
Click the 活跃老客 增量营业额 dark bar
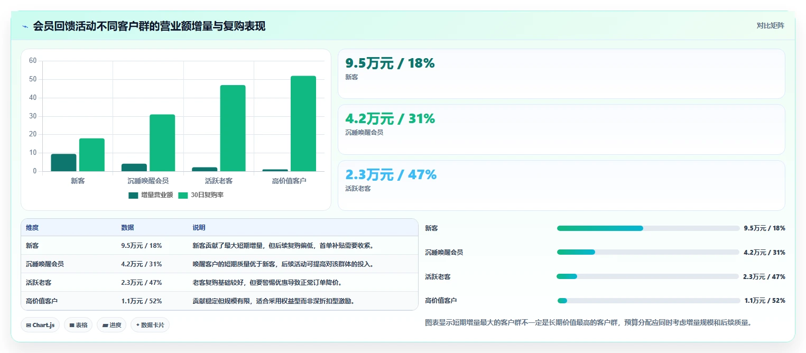(x=205, y=169)
